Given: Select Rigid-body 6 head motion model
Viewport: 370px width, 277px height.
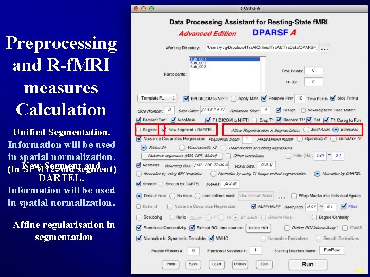Looking at the screenshot, I should 300,138.
